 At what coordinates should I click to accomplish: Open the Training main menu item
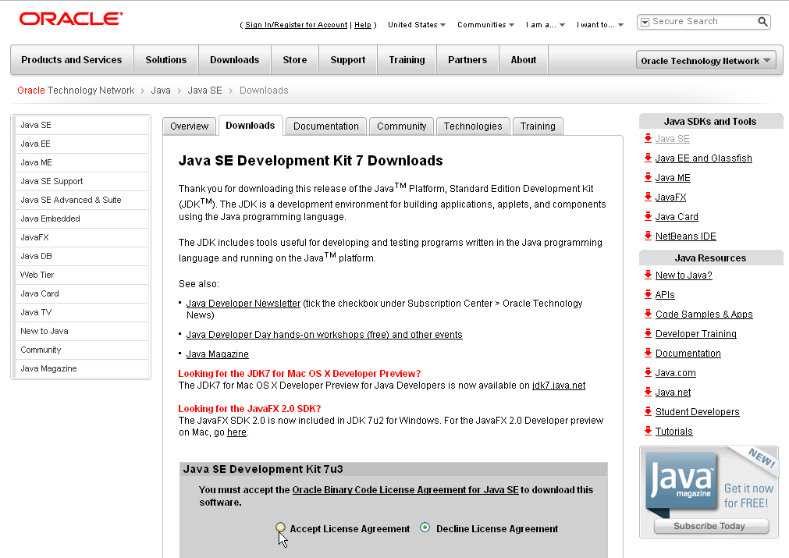click(407, 60)
